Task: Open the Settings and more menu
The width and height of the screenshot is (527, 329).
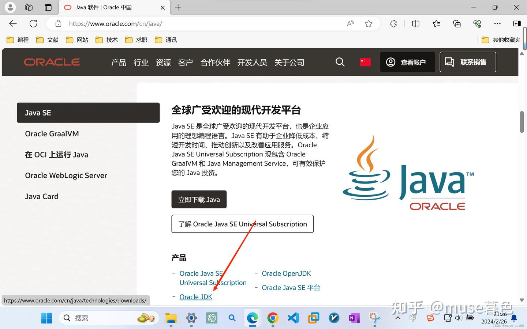Action: click(497, 23)
